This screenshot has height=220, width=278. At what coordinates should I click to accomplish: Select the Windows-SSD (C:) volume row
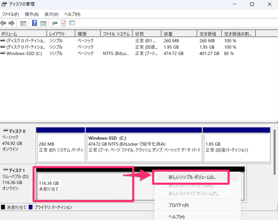pos(24,53)
